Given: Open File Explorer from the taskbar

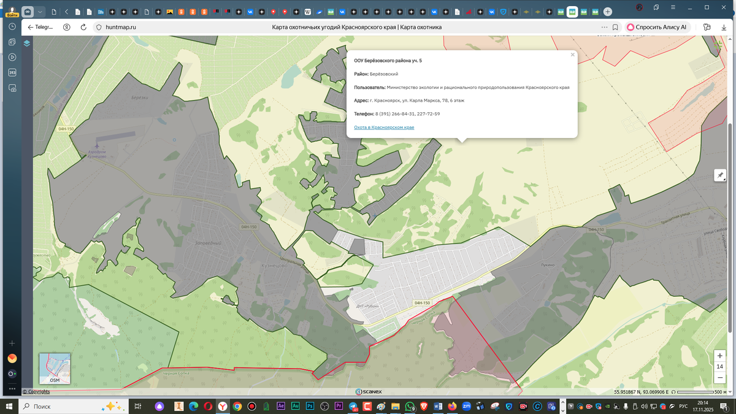Looking at the screenshot, I should tap(395, 406).
